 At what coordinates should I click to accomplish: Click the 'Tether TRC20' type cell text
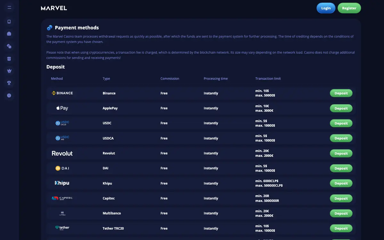tap(113, 228)
